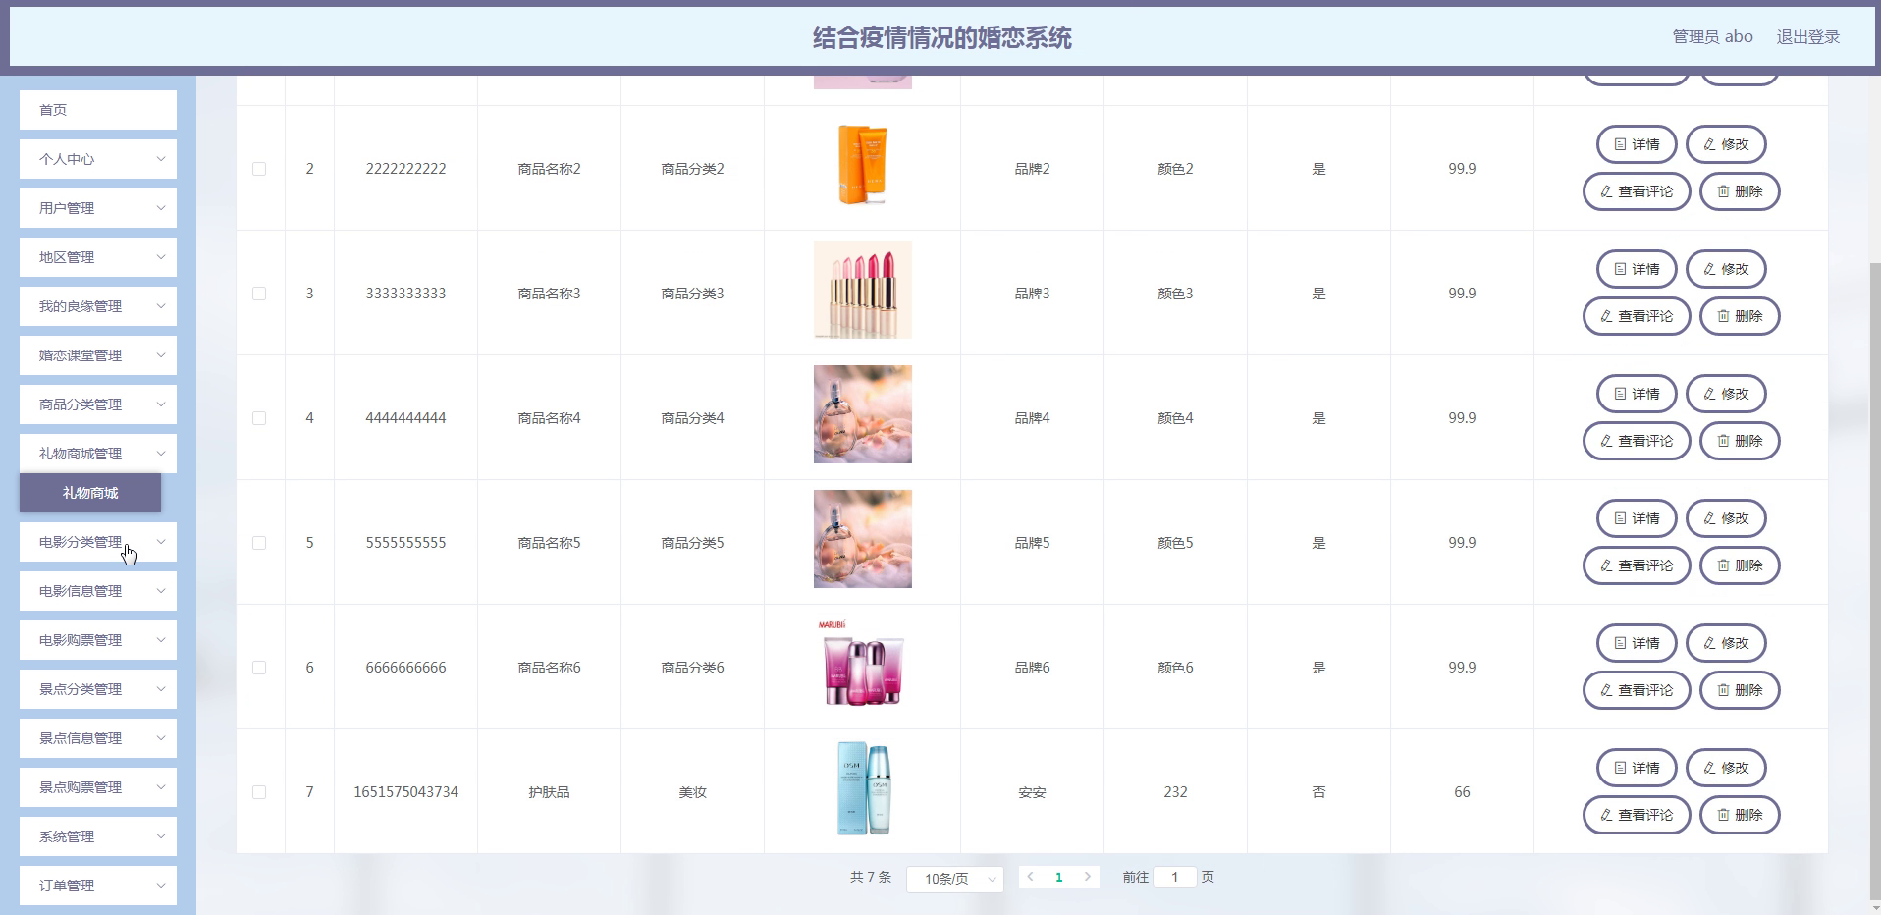Select row 3 checkbox

click(259, 294)
